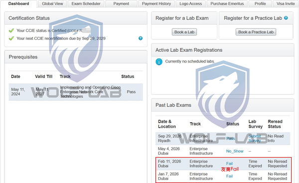This screenshot has height=183, width=299.
Task: Open the Dashboard tab
Action: 19,3
